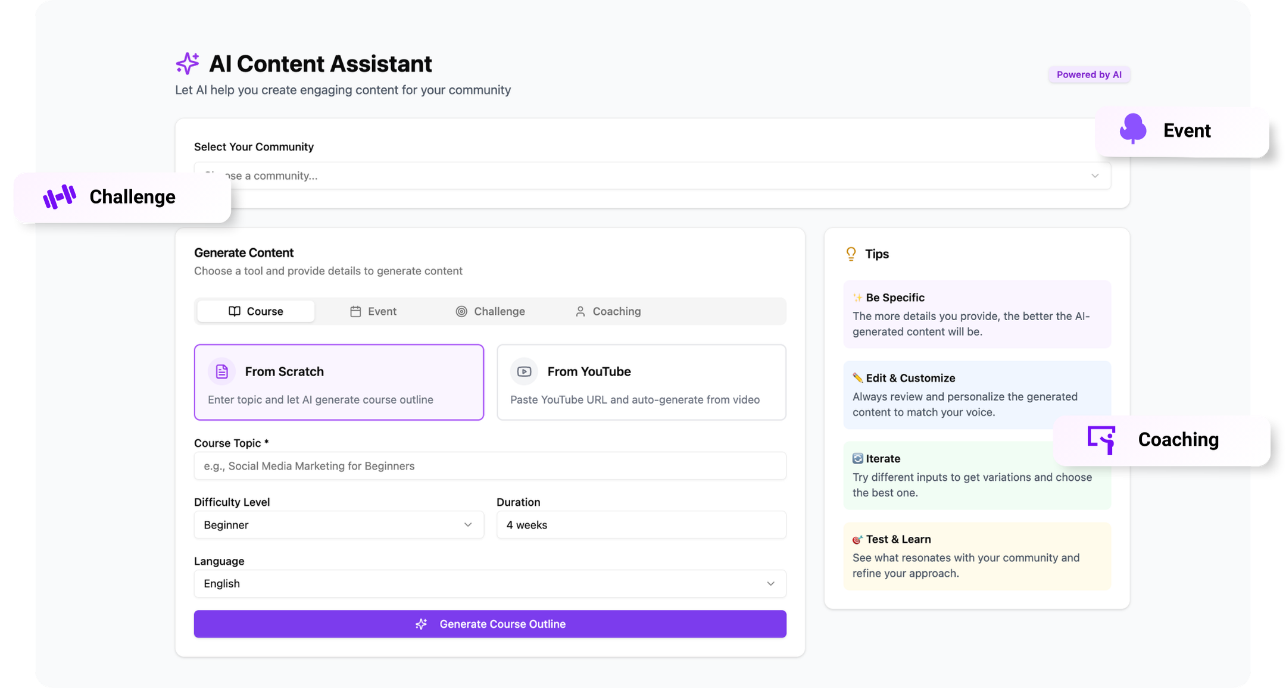
Task: Click the calendar icon in Event tab
Action: click(355, 311)
